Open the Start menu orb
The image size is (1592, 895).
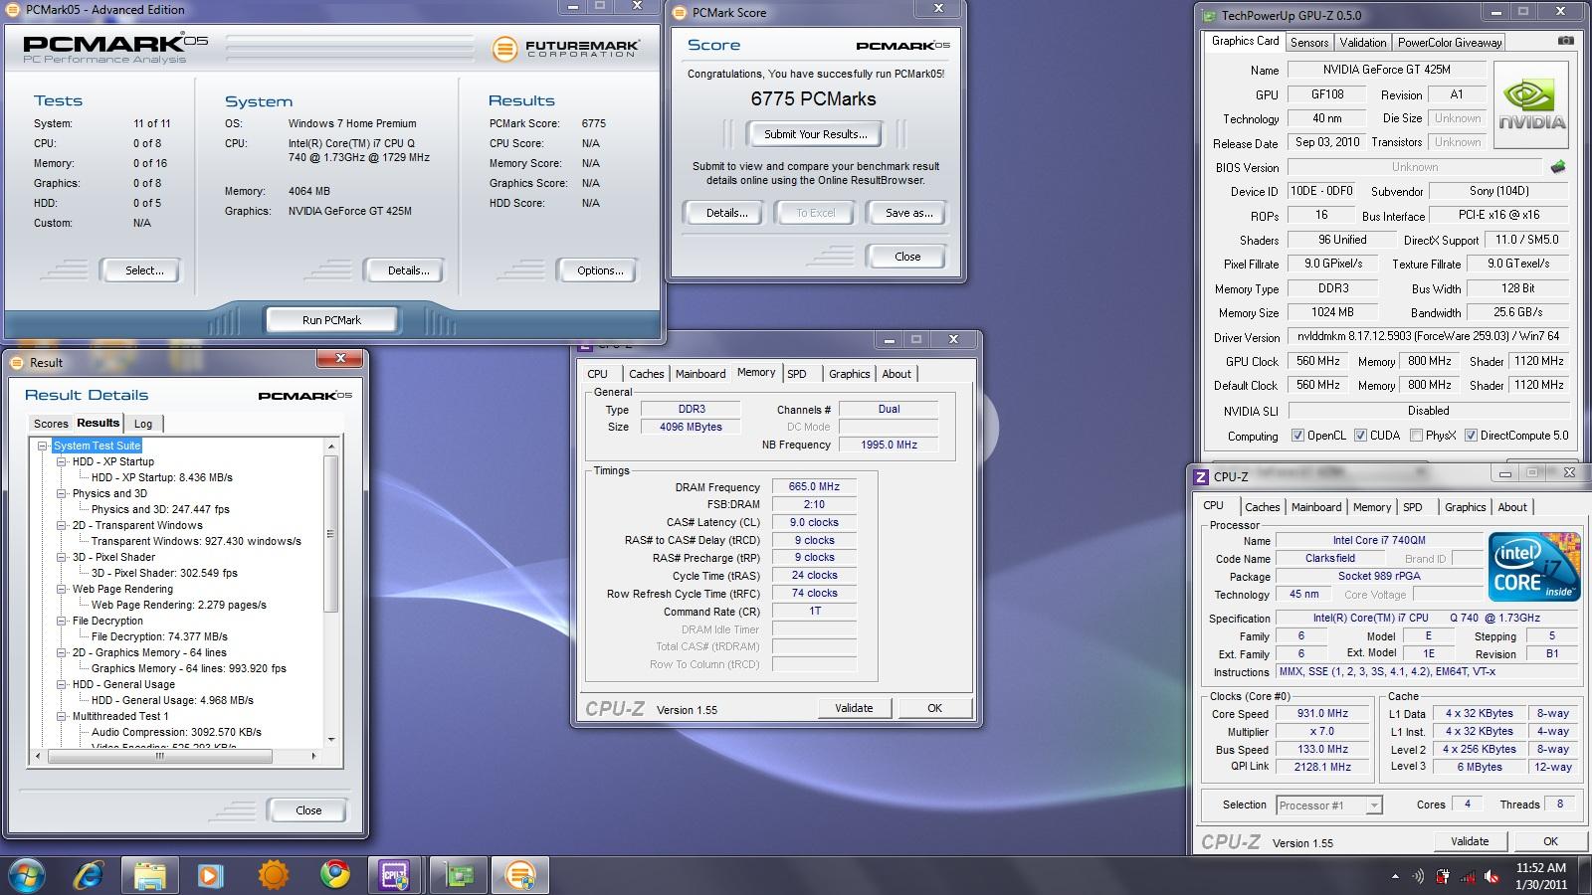tap(26, 875)
